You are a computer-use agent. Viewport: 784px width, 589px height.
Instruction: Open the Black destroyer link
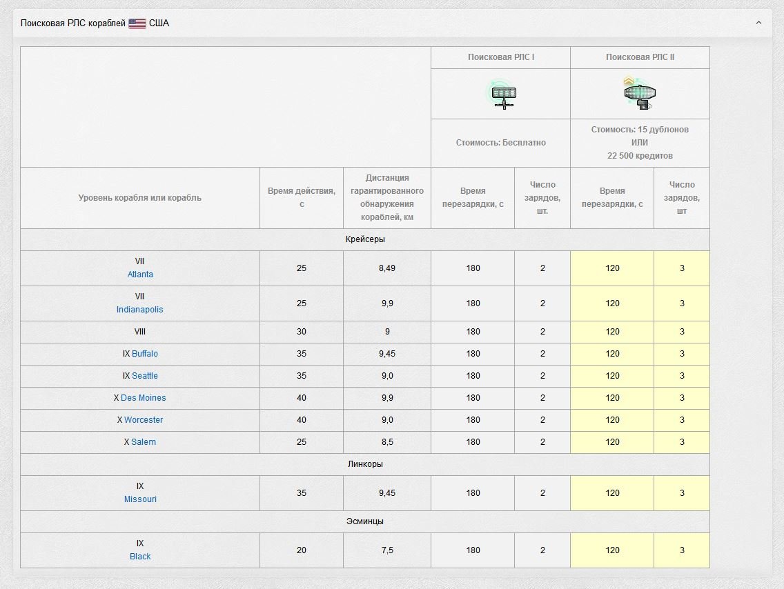tap(140, 556)
